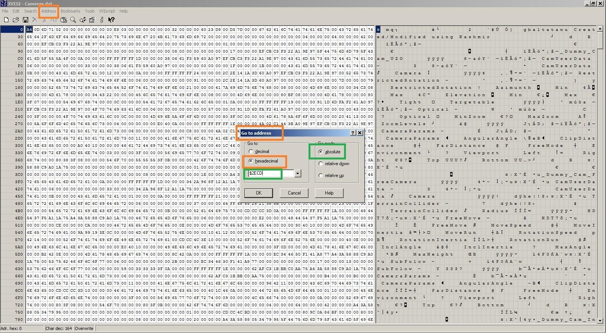Close the Go to address dialog with X
This screenshot has height=333, width=606.
360,133
